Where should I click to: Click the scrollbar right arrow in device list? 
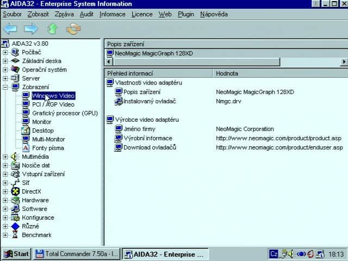344,61
